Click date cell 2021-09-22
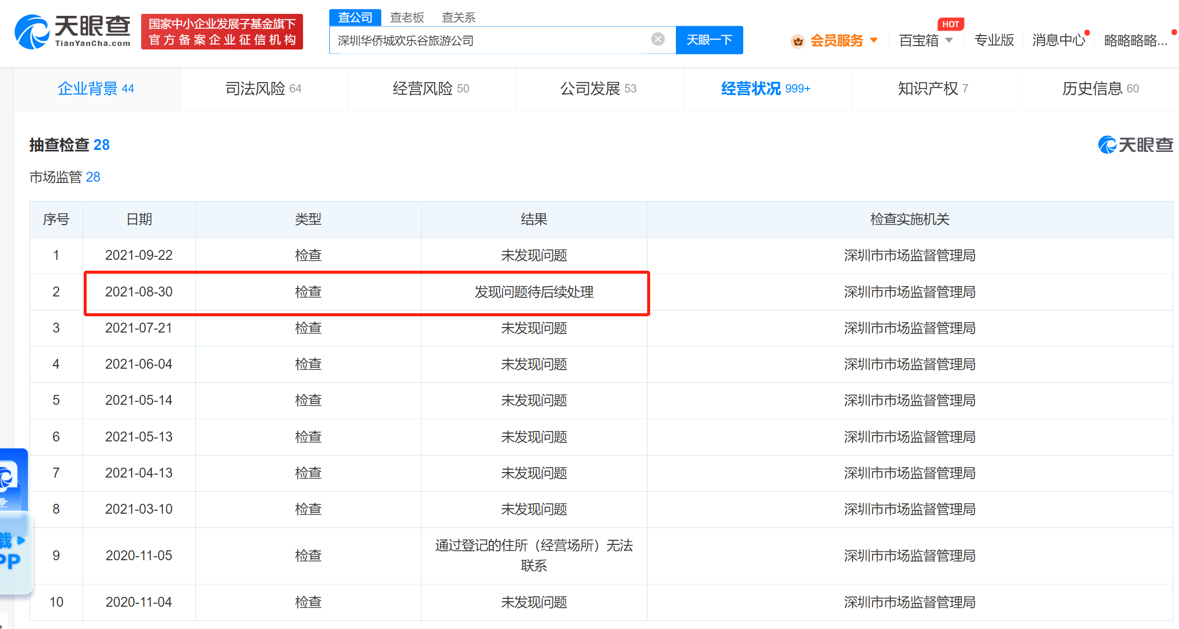Image resolution: width=1179 pixels, height=629 pixels. click(139, 255)
